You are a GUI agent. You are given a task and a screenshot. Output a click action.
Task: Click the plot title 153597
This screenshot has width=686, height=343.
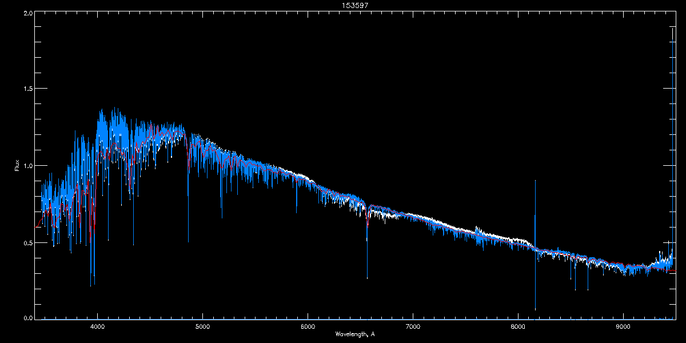pos(355,5)
